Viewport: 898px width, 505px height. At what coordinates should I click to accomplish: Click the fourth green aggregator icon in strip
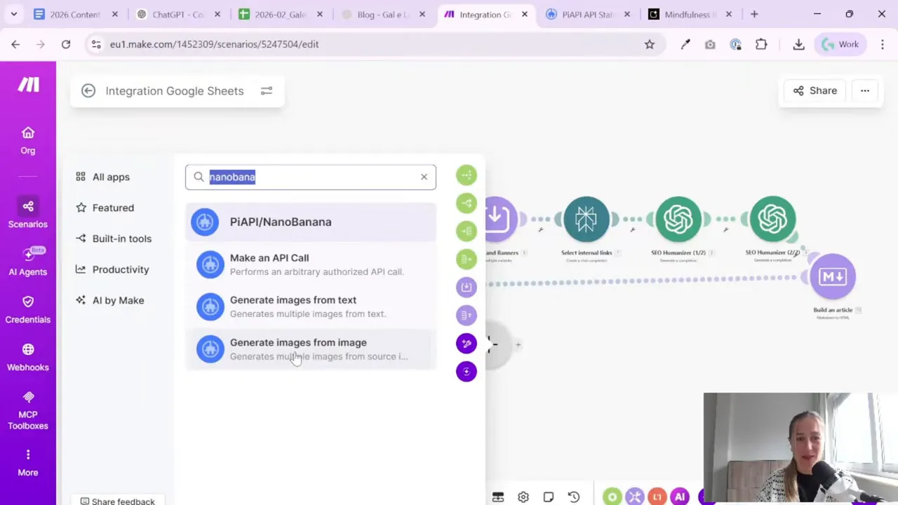click(467, 259)
